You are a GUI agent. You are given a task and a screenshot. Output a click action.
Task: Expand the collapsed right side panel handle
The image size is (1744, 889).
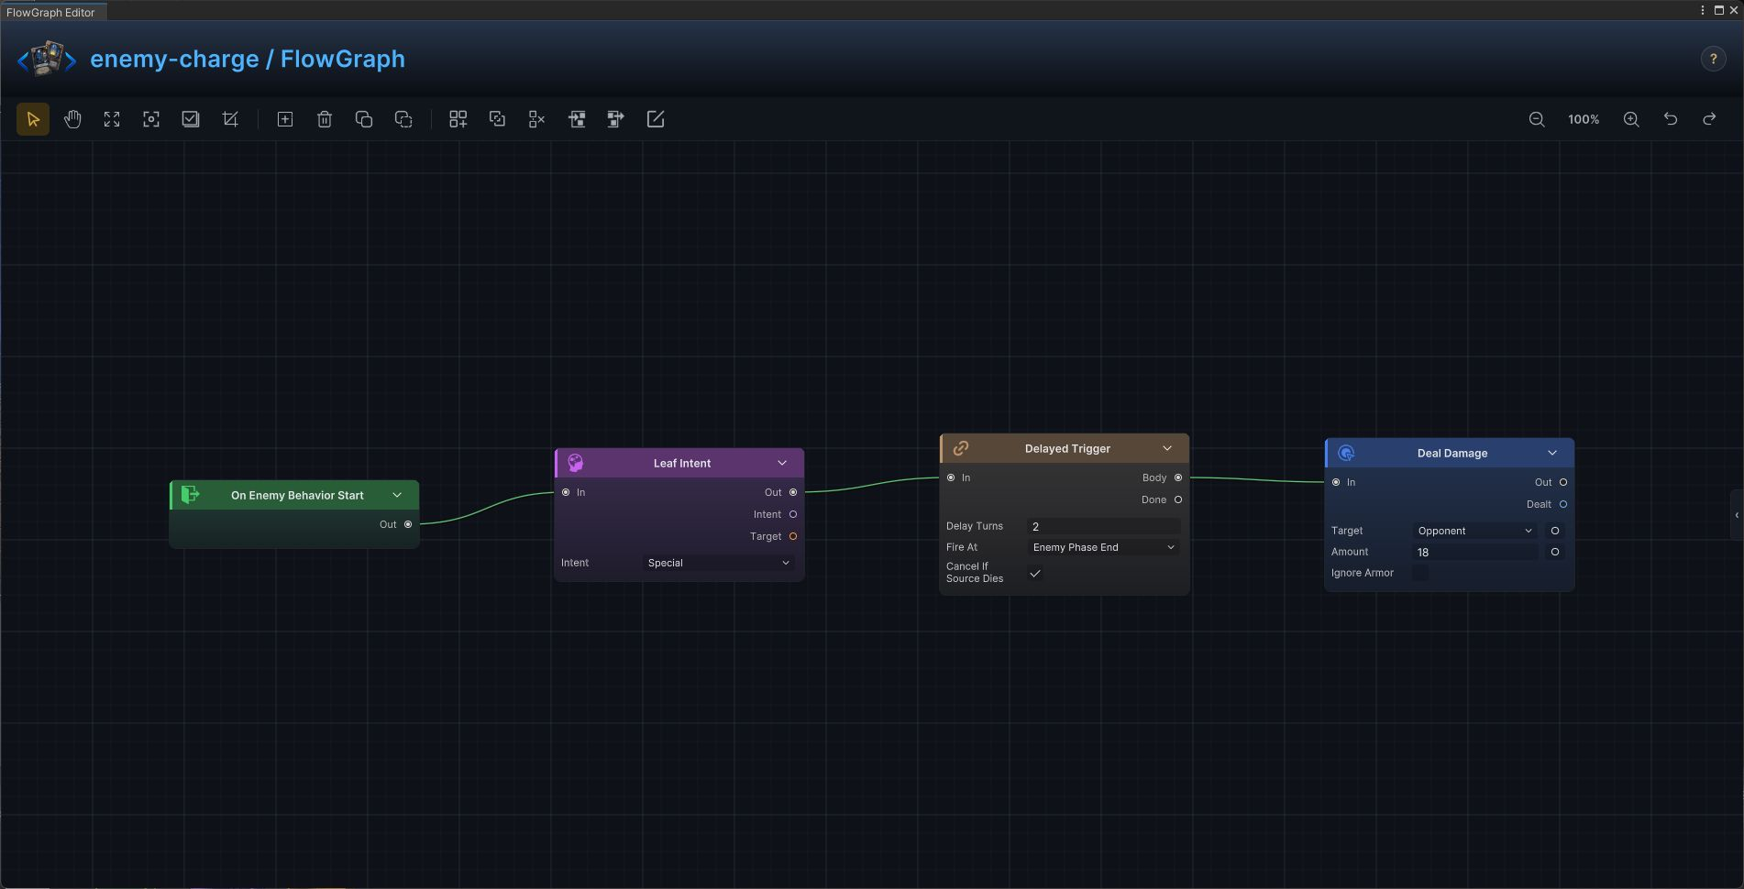click(1737, 515)
